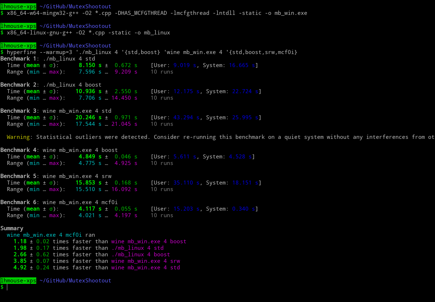The height and width of the screenshot is (302, 435).
Task: Click the Benchmark 6 heading
Action: click(18, 202)
